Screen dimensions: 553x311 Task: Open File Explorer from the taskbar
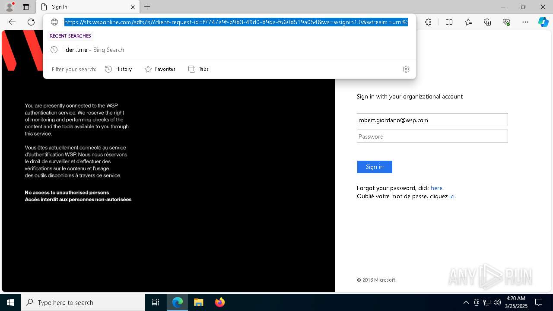pos(199,302)
